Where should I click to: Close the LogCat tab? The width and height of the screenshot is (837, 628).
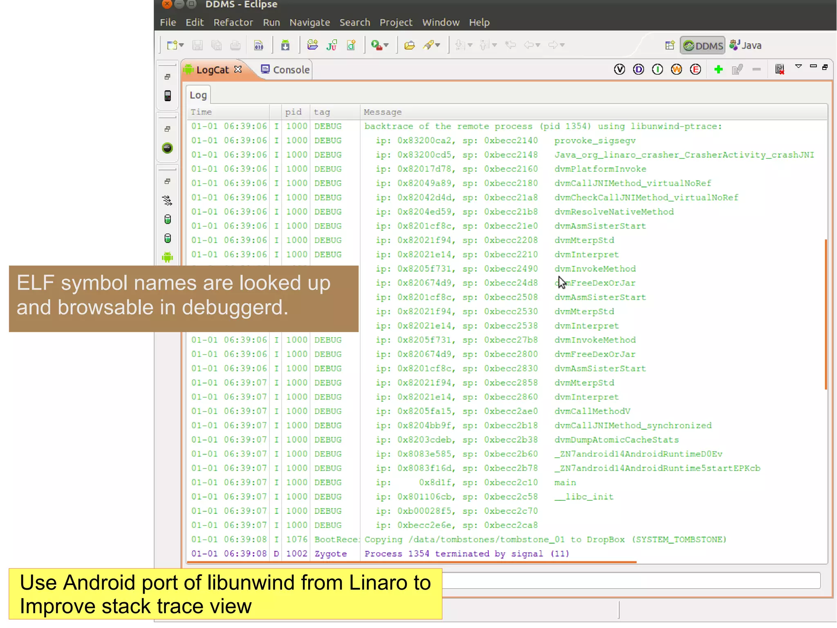click(238, 69)
